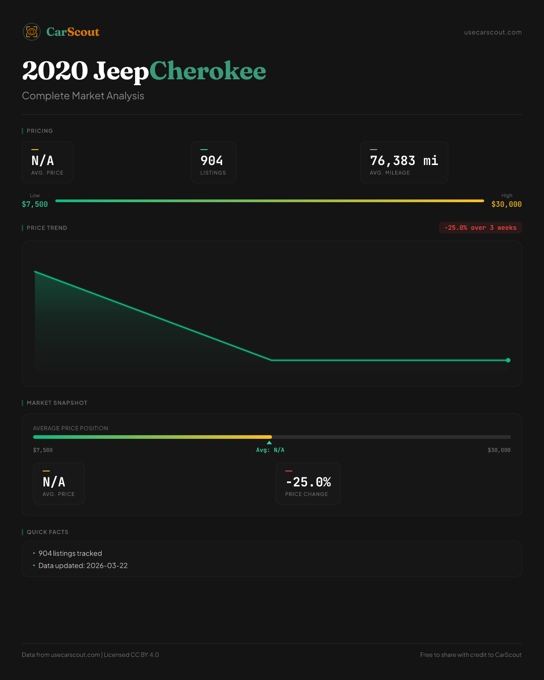Click the green Avg marker triangle
This screenshot has width=544, height=680.
pos(269,442)
